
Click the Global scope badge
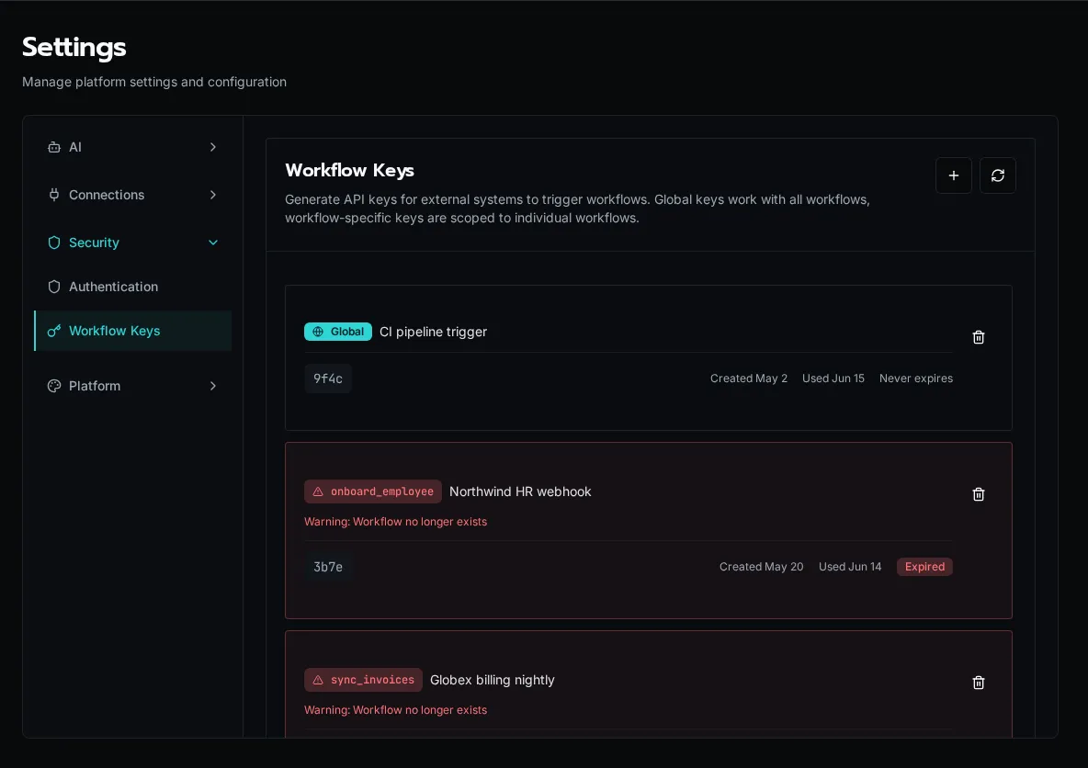pos(338,332)
